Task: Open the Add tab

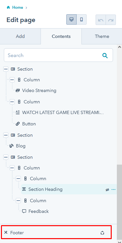Action: [20, 36]
